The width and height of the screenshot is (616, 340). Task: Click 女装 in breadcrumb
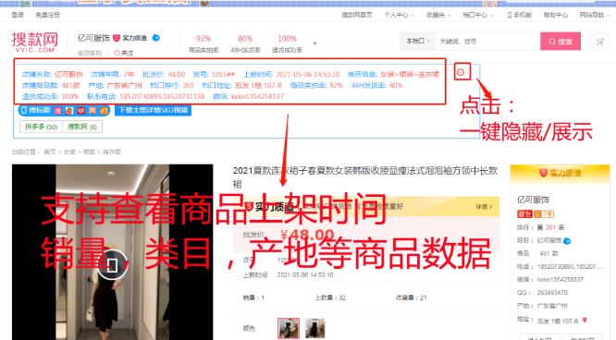coord(69,152)
